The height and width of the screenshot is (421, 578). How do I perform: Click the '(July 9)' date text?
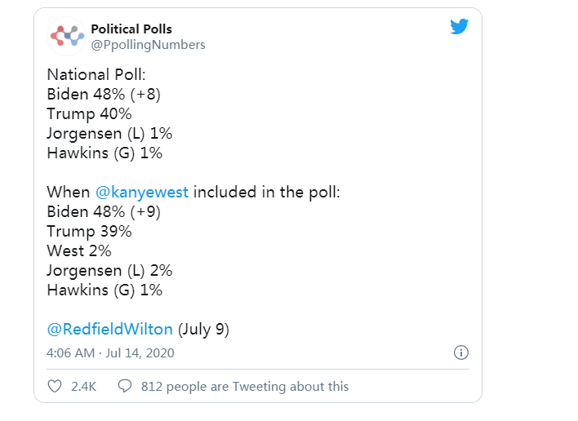tap(203, 330)
